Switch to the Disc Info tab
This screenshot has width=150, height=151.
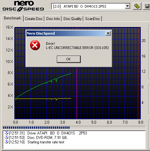53,19
